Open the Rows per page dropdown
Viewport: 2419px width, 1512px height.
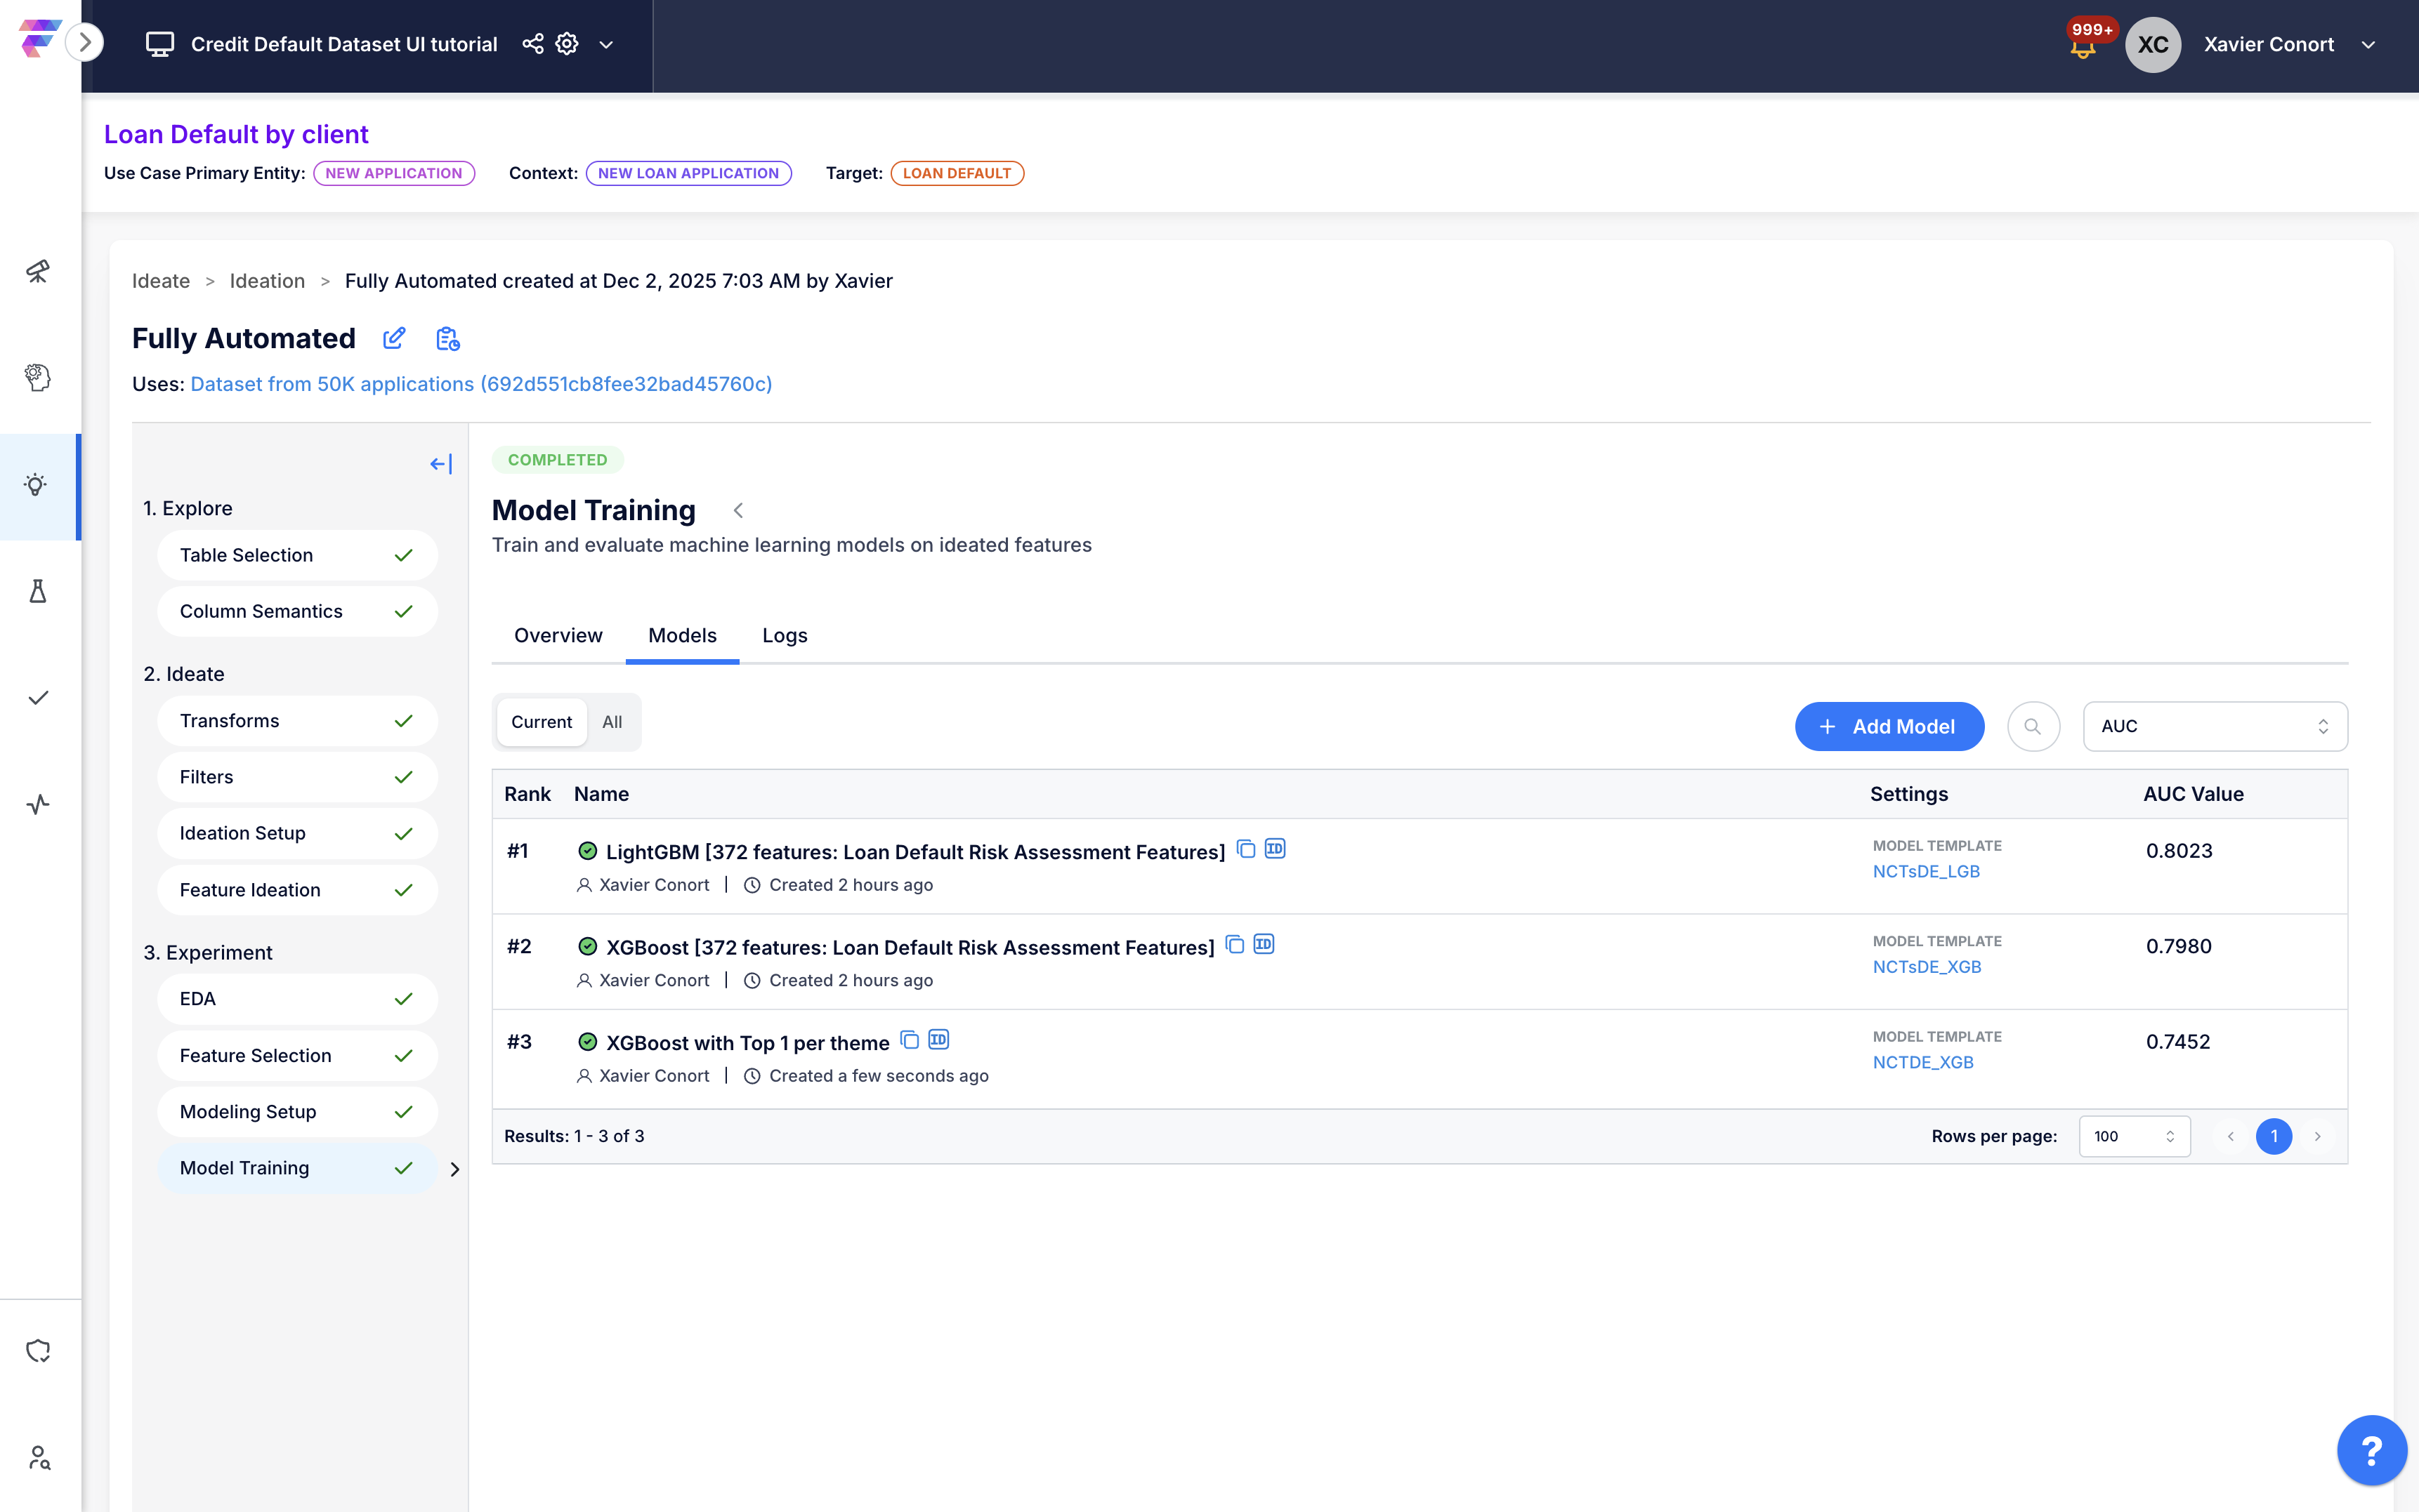click(x=2133, y=1136)
